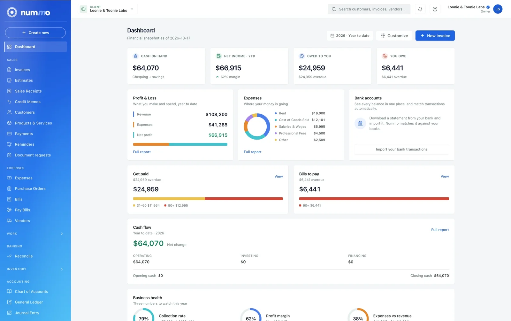Click the Rent $16,000 legend row
Screen dimensions: 511x321
click(x=300, y=113)
